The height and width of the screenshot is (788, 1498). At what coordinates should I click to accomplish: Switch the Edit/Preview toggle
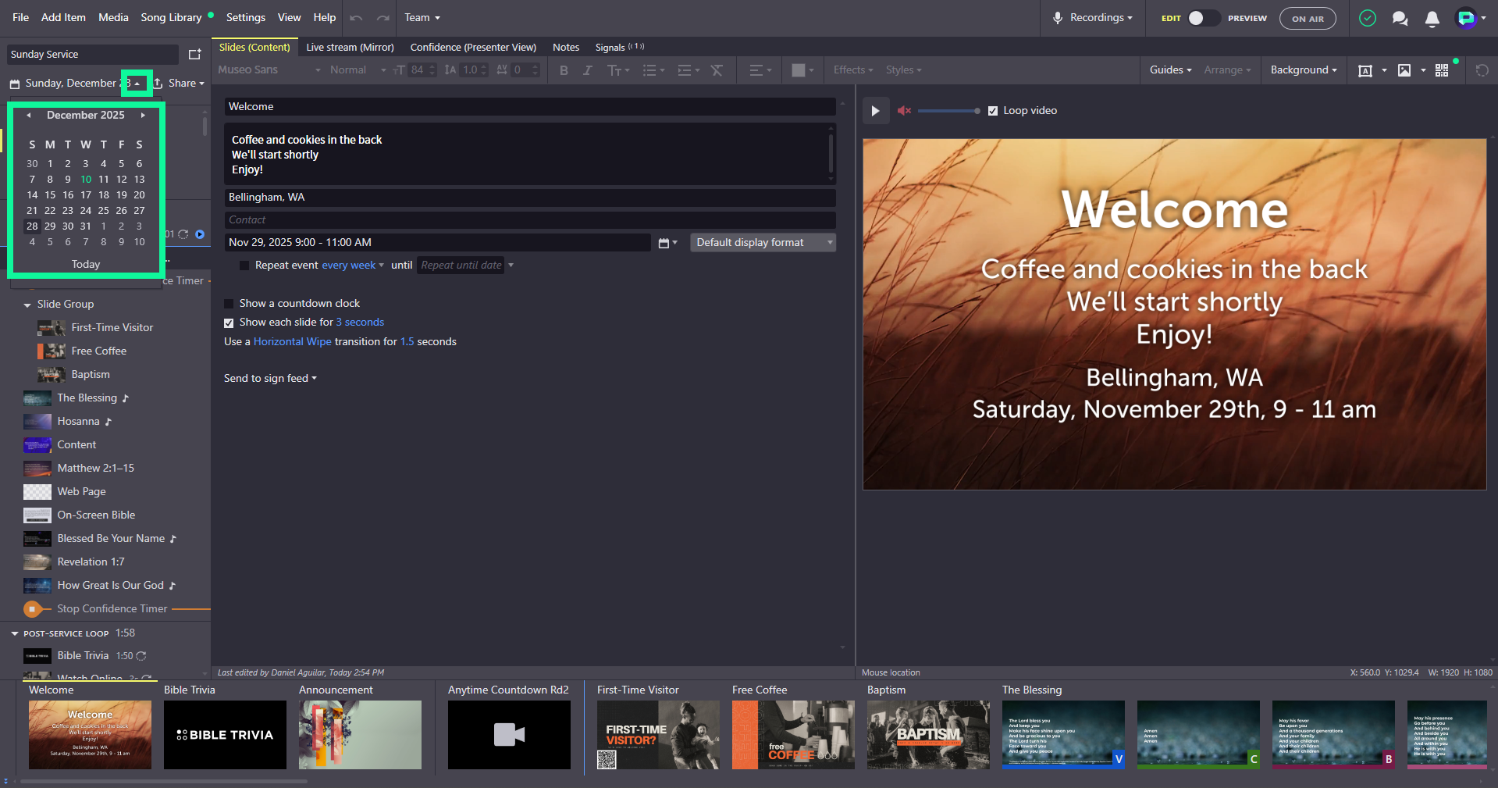(1203, 18)
